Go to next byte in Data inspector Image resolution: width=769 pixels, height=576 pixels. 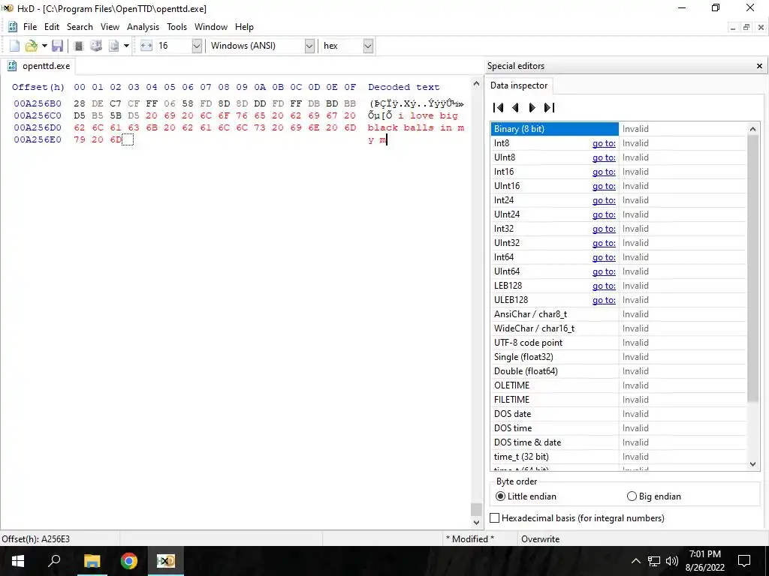tap(532, 107)
